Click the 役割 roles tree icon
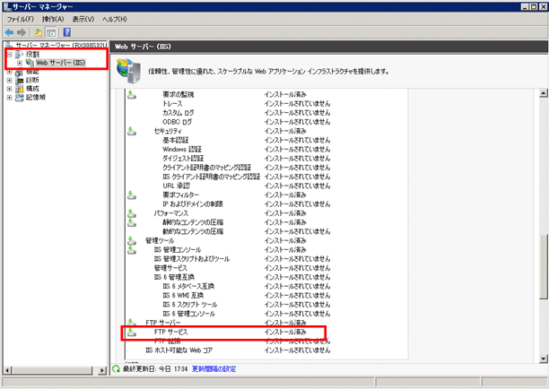The width and height of the screenshot is (549, 389). (20, 54)
